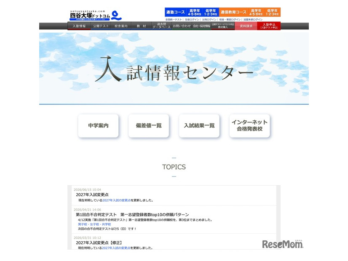The height and width of the screenshot is (261, 348).
Task: Click the 2027年入試変更点 topic title
Action: [x=92, y=194]
